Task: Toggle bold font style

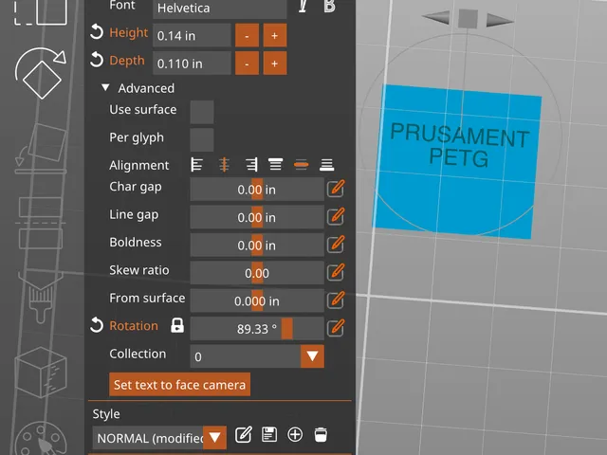Action: pos(329,6)
